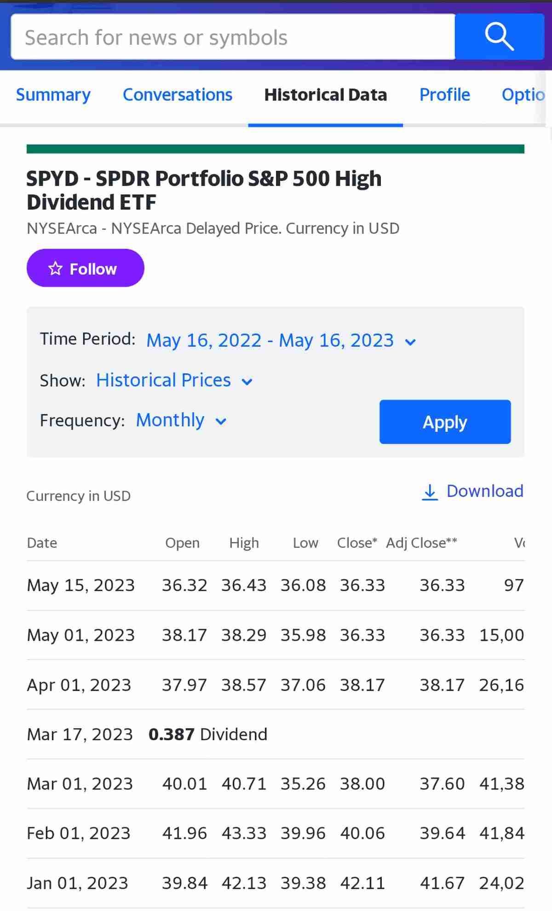Switch to the Summary tab

click(53, 95)
